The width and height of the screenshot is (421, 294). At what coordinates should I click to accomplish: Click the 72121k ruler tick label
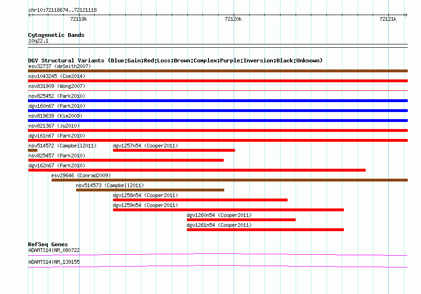[388, 19]
